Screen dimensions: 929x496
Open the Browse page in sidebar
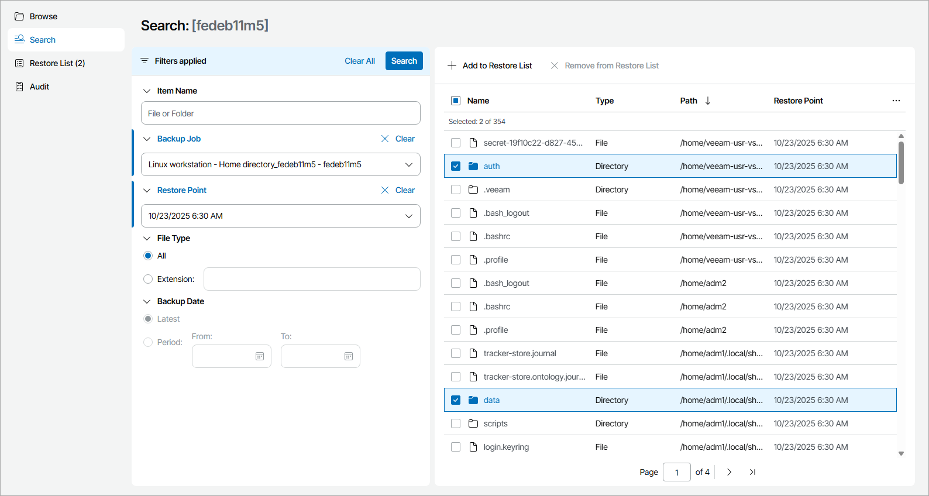click(43, 16)
